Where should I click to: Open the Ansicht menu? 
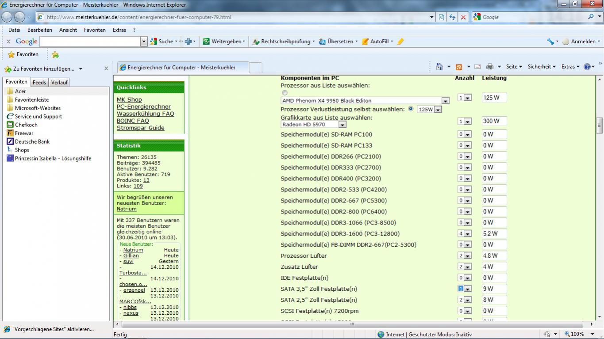click(x=68, y=30)
